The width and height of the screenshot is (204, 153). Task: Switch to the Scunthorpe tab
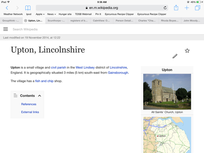pyautogui.click(x=57, y=21)
